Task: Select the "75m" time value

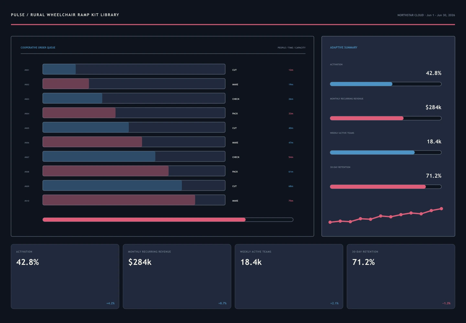Action: [x=291, y=201]
